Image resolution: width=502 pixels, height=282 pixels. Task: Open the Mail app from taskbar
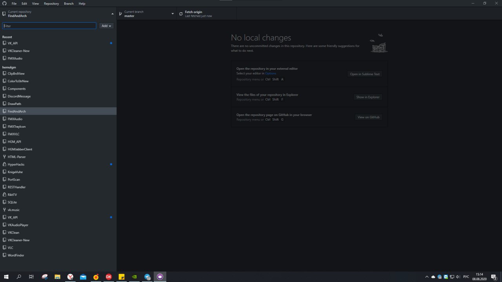coord(83,277)
